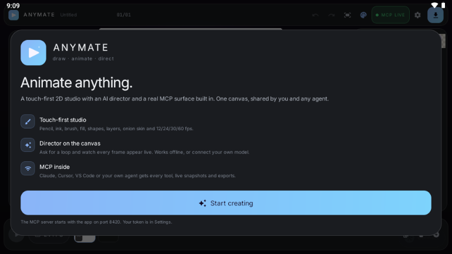452x254 pixels.
Task: Click the 'Ask for a loop' description line
Action: point(144,152)
